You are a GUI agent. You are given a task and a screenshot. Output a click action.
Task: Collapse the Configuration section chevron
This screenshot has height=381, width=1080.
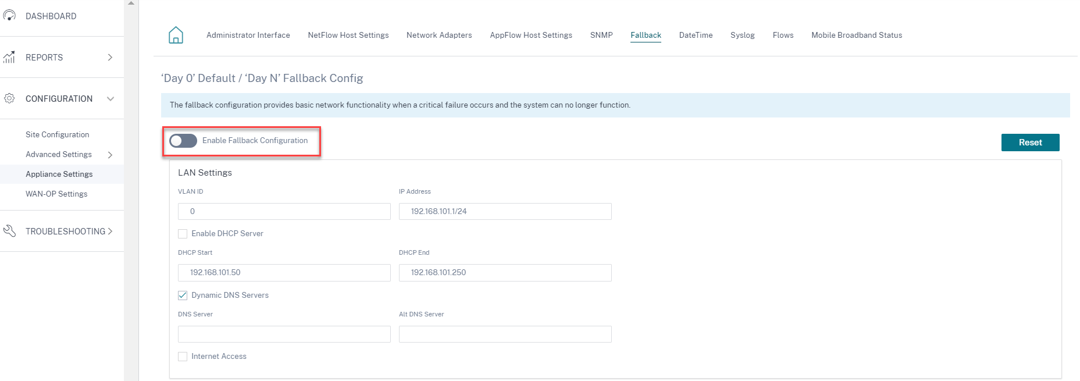point(111,99)
